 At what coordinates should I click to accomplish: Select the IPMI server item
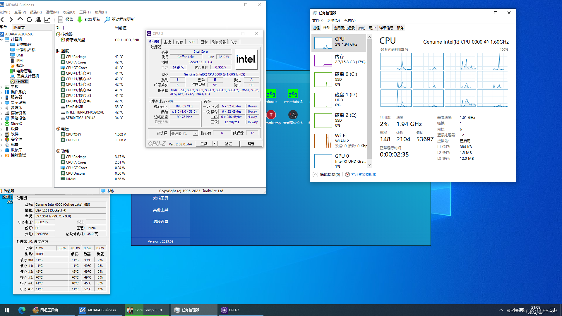tap(17, 60)
